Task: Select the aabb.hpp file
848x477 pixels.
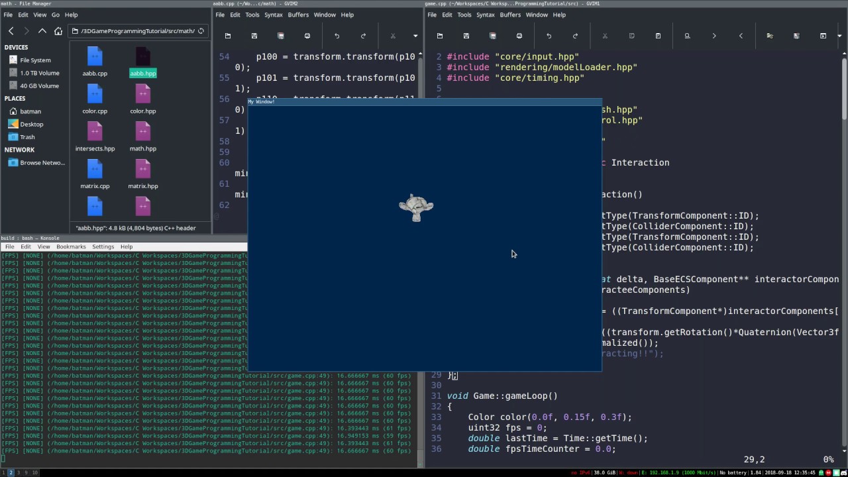Action: [143, 62]
